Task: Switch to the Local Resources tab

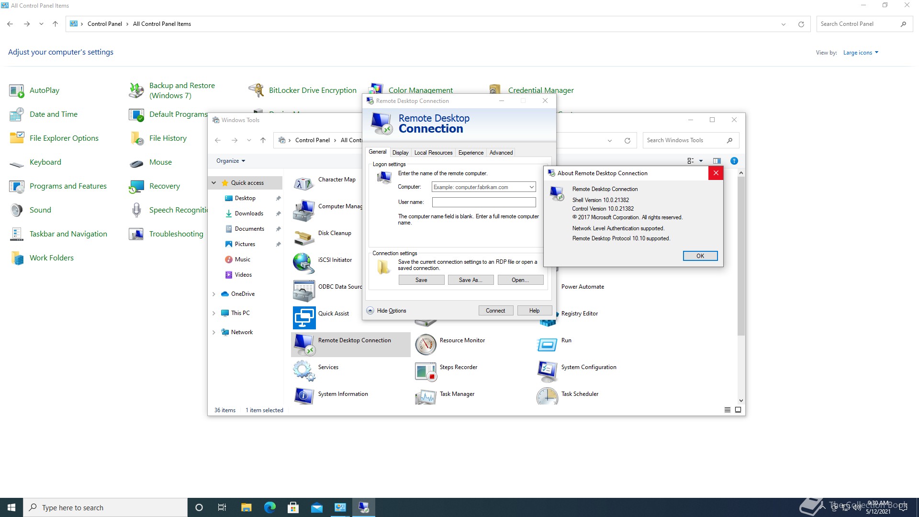Action: click(433, 153)
